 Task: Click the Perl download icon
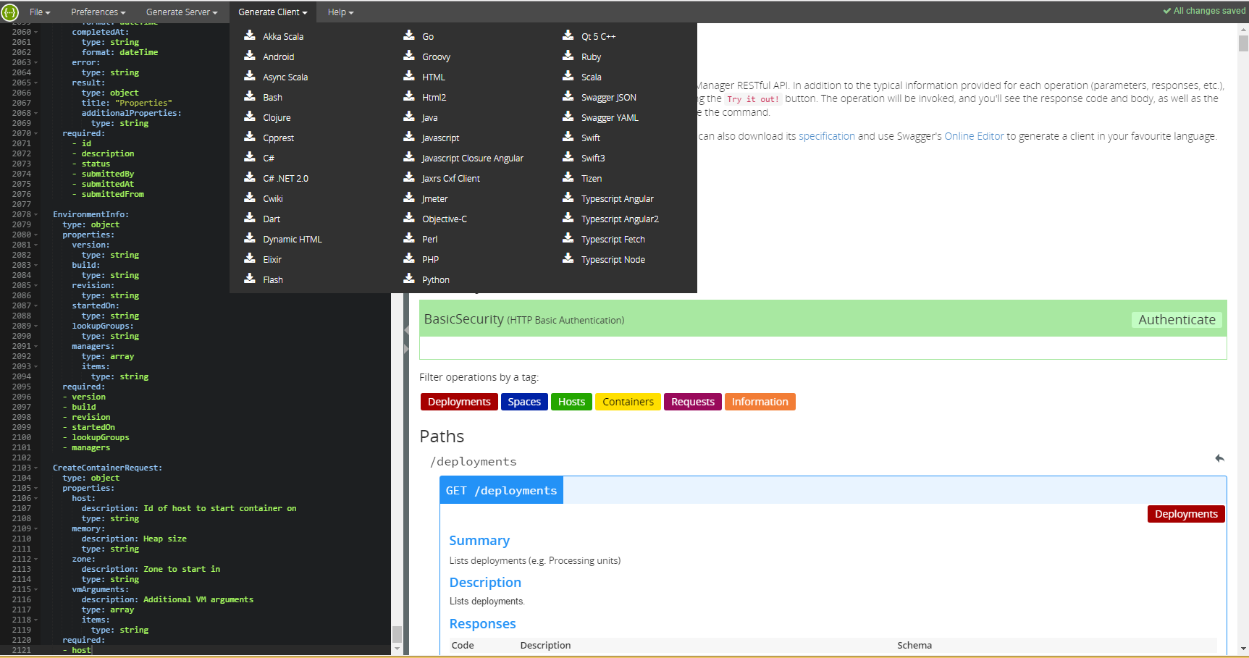point(409,238)
